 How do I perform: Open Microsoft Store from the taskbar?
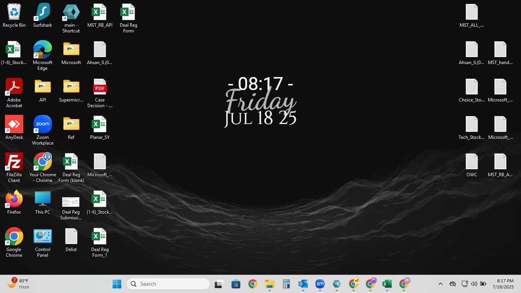point(236,284)
